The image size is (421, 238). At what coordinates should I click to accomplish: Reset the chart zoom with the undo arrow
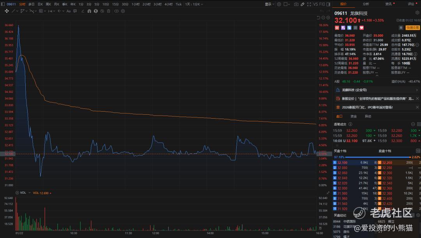[318, 18]
